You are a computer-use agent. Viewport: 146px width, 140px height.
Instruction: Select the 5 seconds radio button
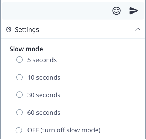click(19, 60)
